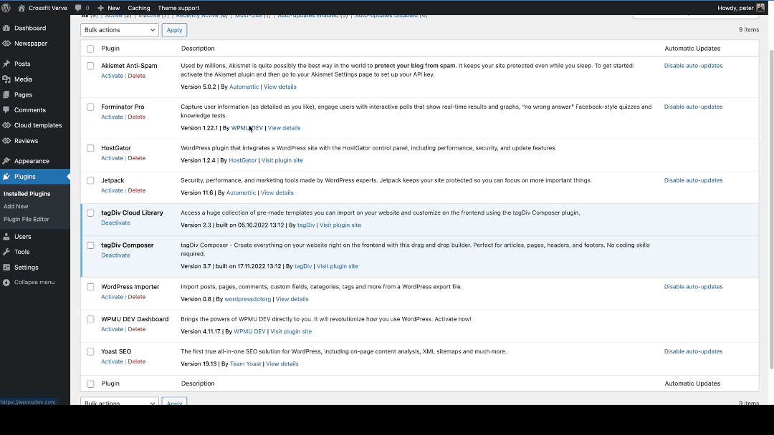Click the Dashboard gauge icon

coord(6,28)
